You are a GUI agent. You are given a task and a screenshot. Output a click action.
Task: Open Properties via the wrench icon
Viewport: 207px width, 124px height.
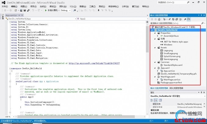(x=185, y=19)
